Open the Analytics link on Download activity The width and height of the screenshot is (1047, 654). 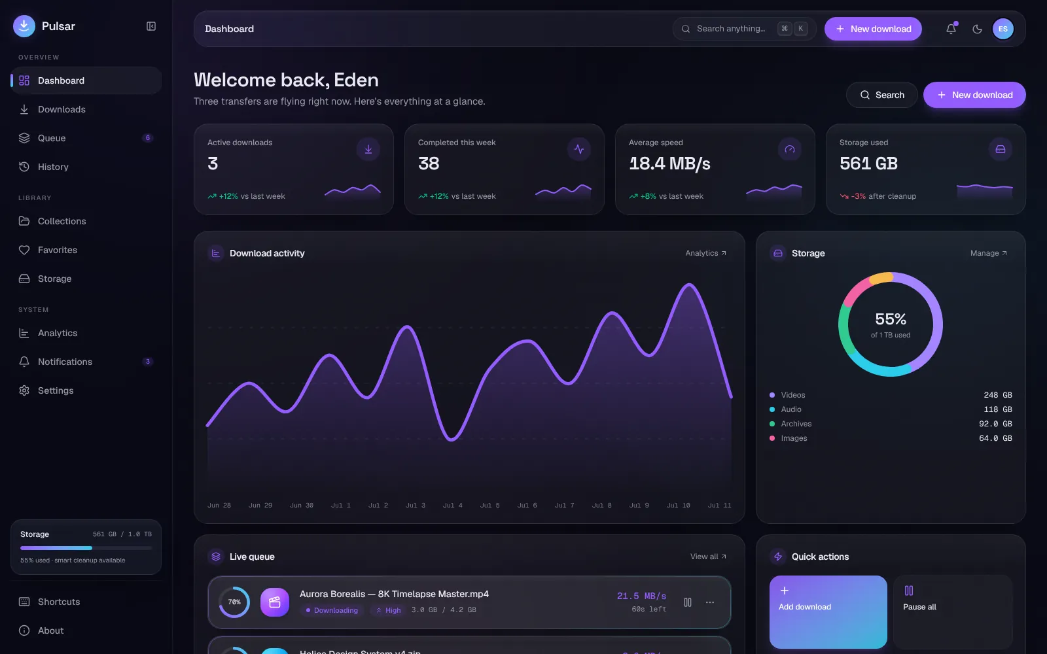pos(706,253)
